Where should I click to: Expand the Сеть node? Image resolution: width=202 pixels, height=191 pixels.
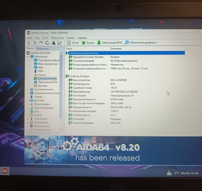pos(28,111)
